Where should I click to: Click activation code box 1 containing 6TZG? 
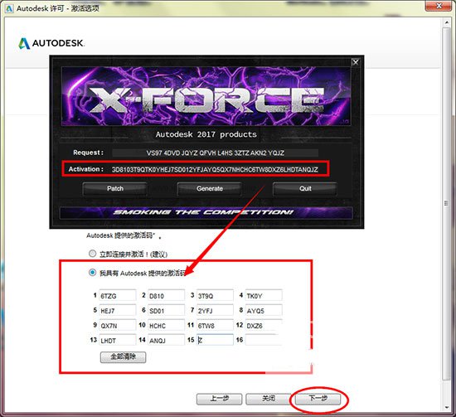(x=118, y=295)
